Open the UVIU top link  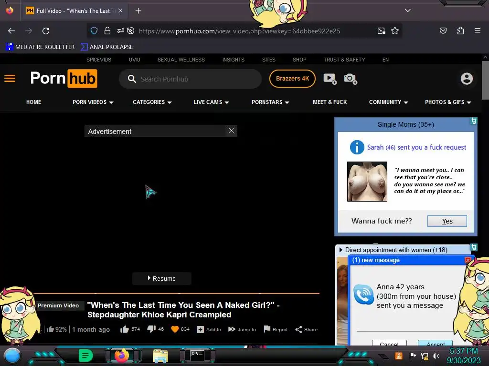pyautogui.click(x=134, y=60)
